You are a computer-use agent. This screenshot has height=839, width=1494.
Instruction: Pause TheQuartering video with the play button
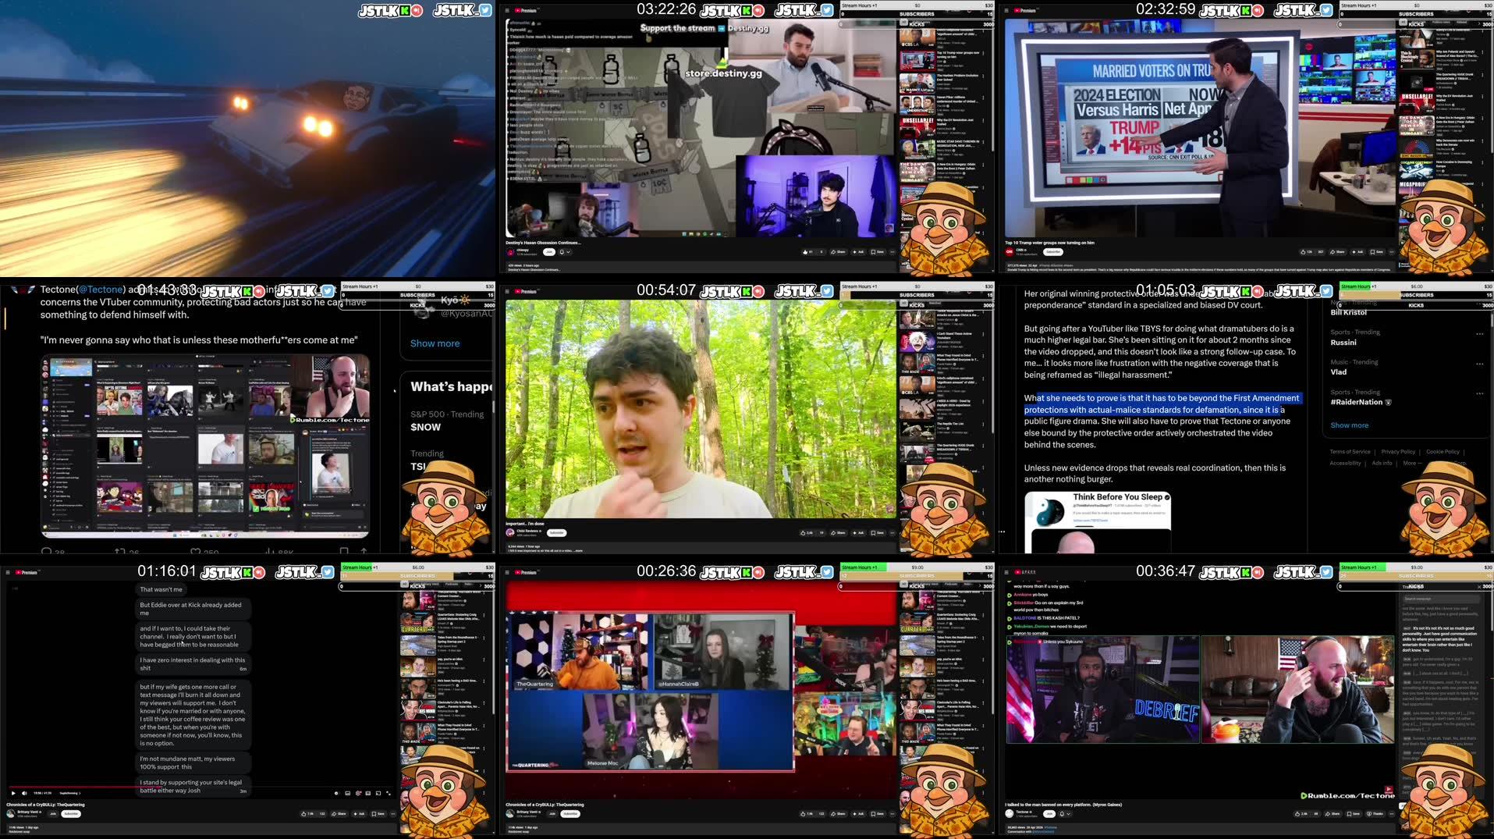click(x=12, y=793)
